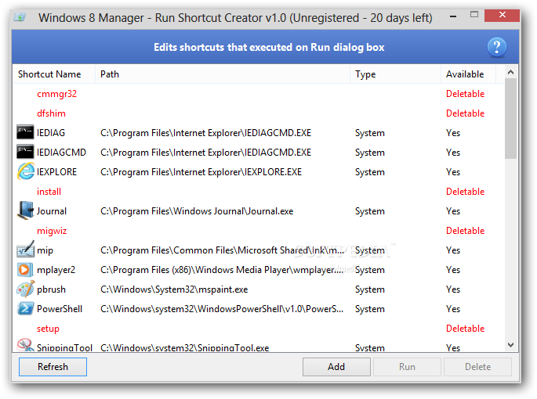Viewport: 537px width, 399px height.
Task: Click the pbrush paint palette icon
Action: click(x=25, y=289)
